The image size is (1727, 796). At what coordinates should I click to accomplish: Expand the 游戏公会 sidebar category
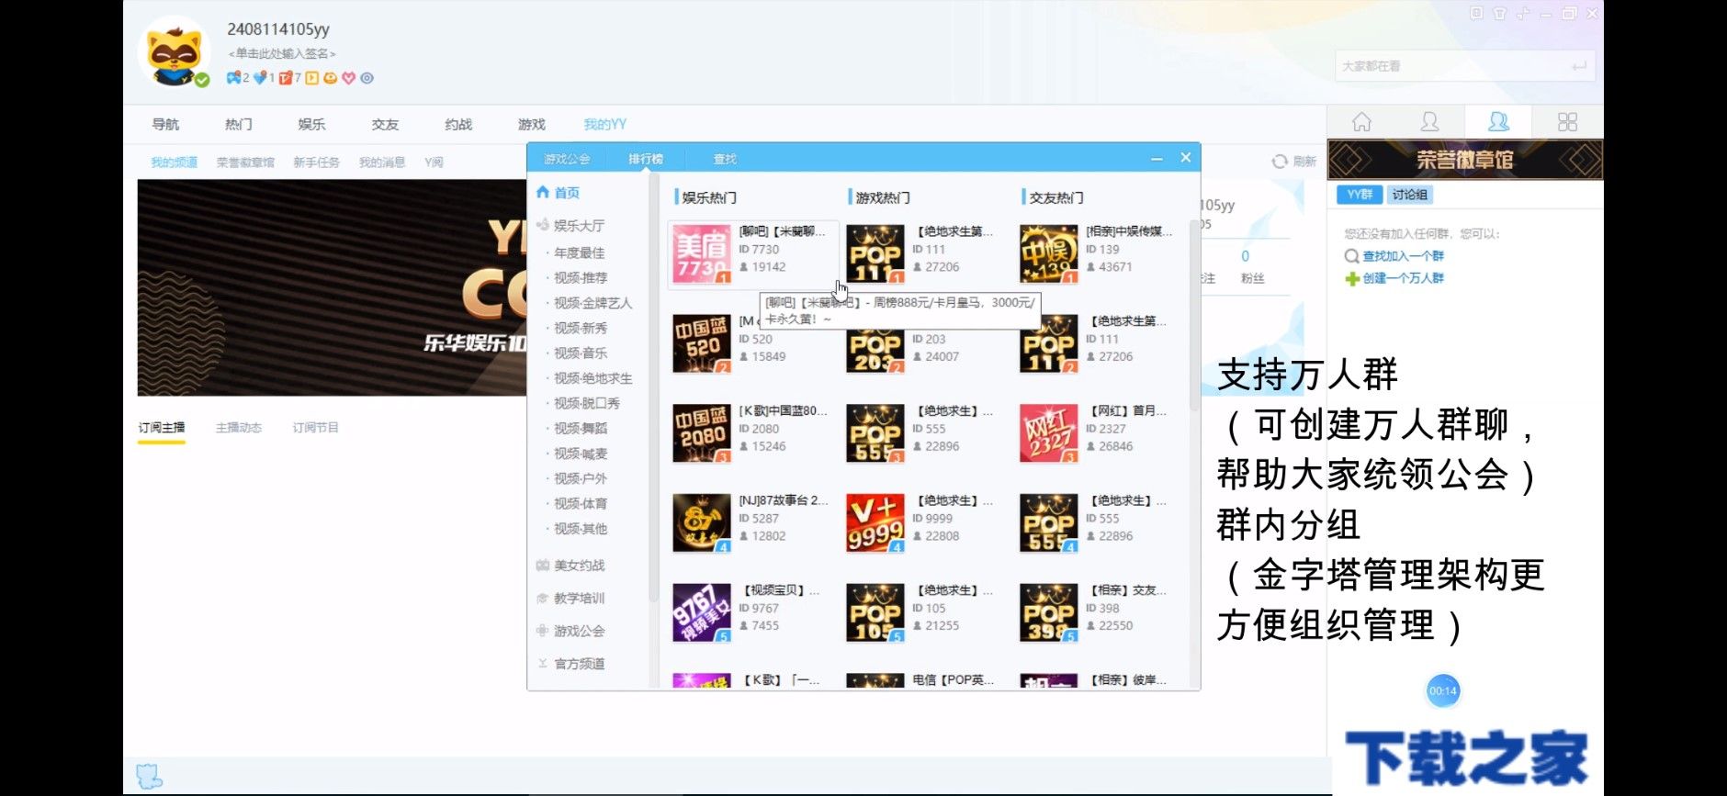coord(579,631)
